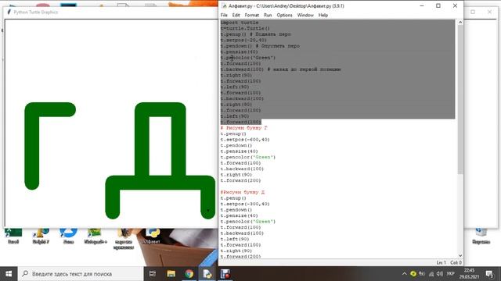Click the IDLE editor title bar icon
Viewport: 501px width, 281px height.
pyautogui.click(x=224, y=5)
